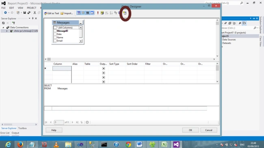This screenshot has height=148, width=264.
Task: Click the Add Table icon in Query Designer
Action: tap(125, 13)
